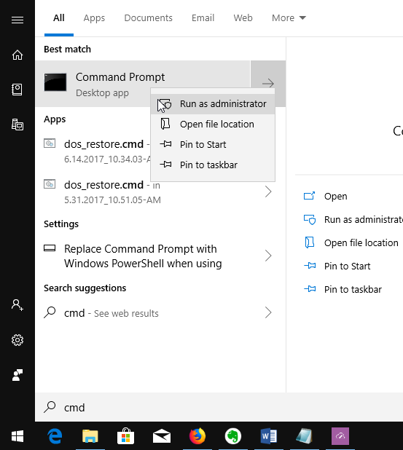The width and height of the screenshot is (403, 450).
Task: Launch Microsoft Edge from taskbar
Action: point(55,436)
